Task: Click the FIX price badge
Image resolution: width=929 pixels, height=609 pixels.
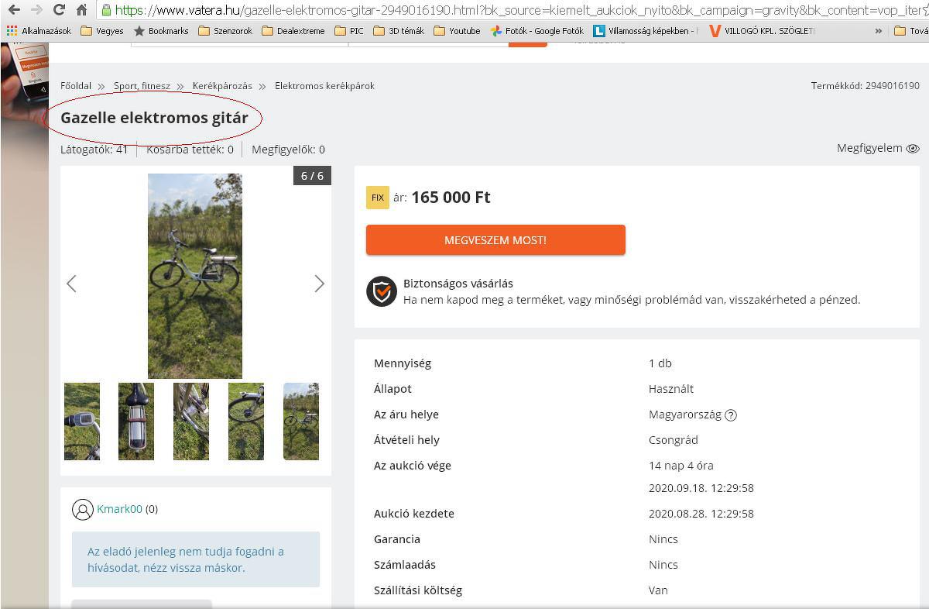Action: (378, 198)
